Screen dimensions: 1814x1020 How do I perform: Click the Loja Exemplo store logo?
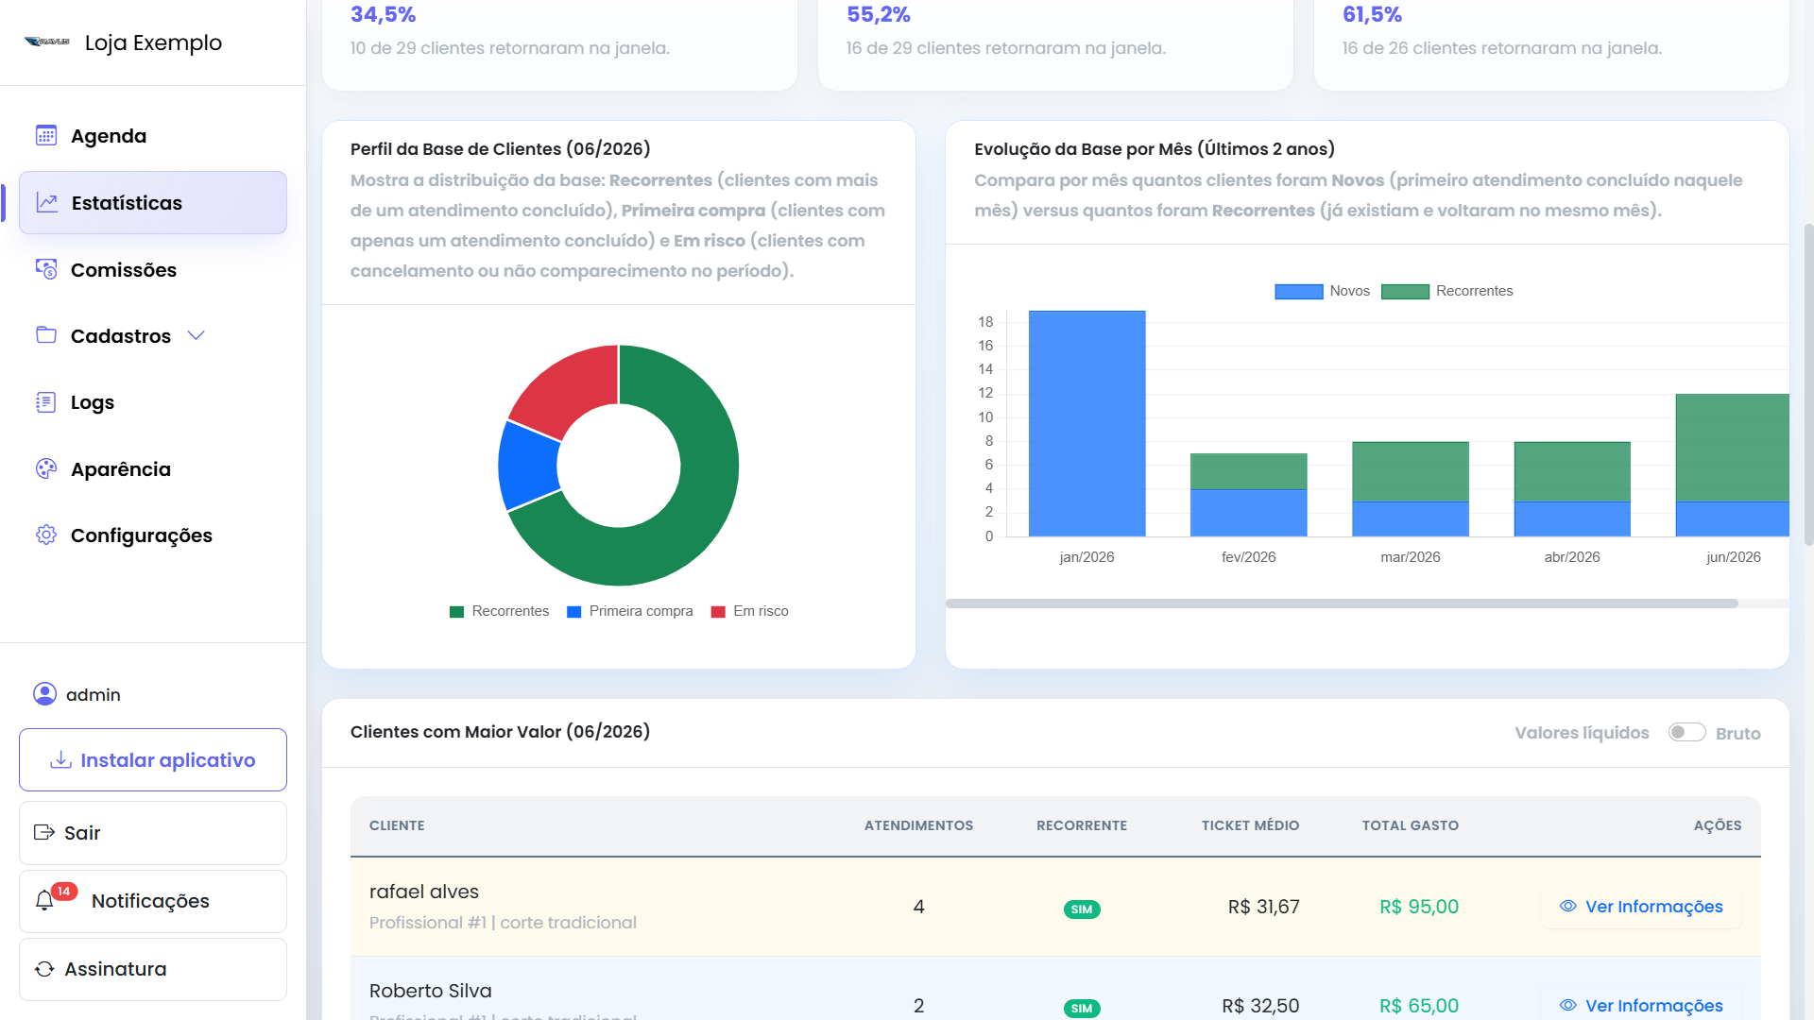click(x=46, y=42)
